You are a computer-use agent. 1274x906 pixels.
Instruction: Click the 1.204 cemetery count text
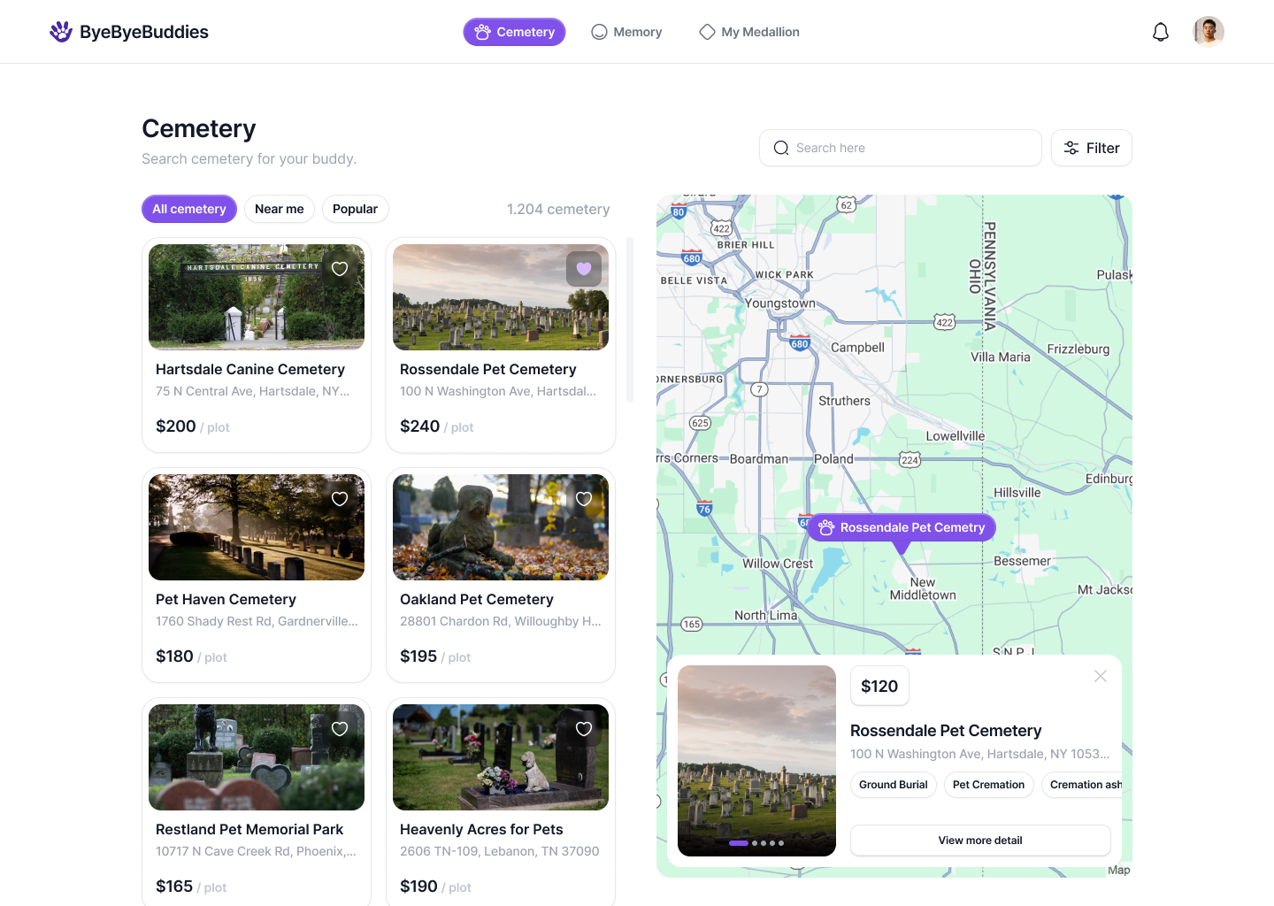pyautogui.click(x=558, y=210)
